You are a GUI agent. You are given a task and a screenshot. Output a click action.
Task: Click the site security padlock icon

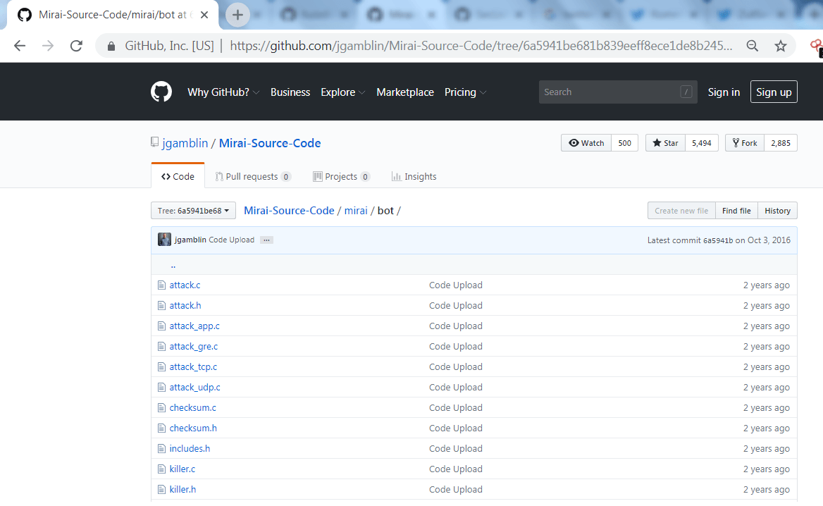coord(111,47)
